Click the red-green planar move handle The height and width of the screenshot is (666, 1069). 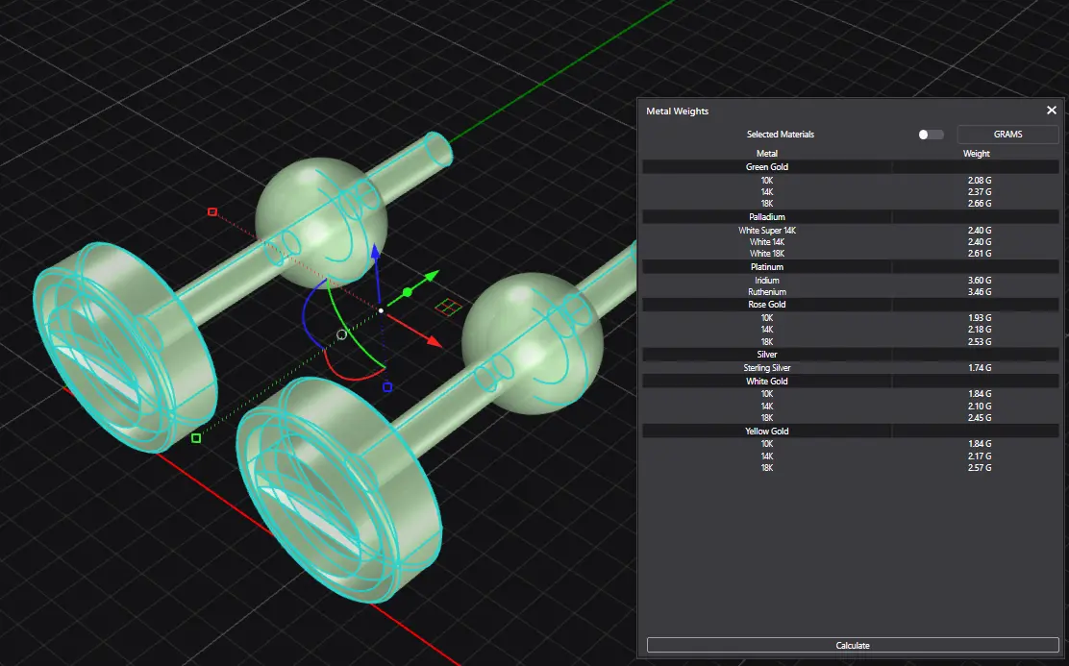pos(448,308)
